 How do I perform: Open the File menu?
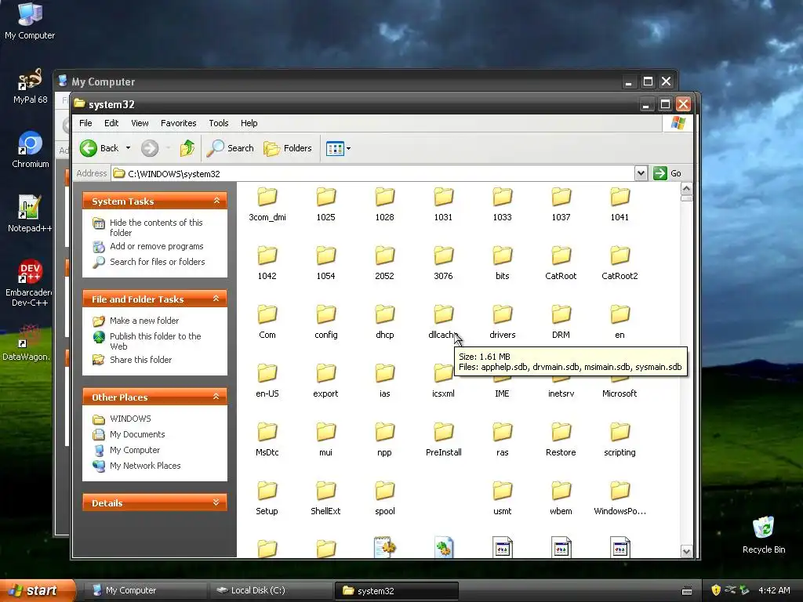85,123
